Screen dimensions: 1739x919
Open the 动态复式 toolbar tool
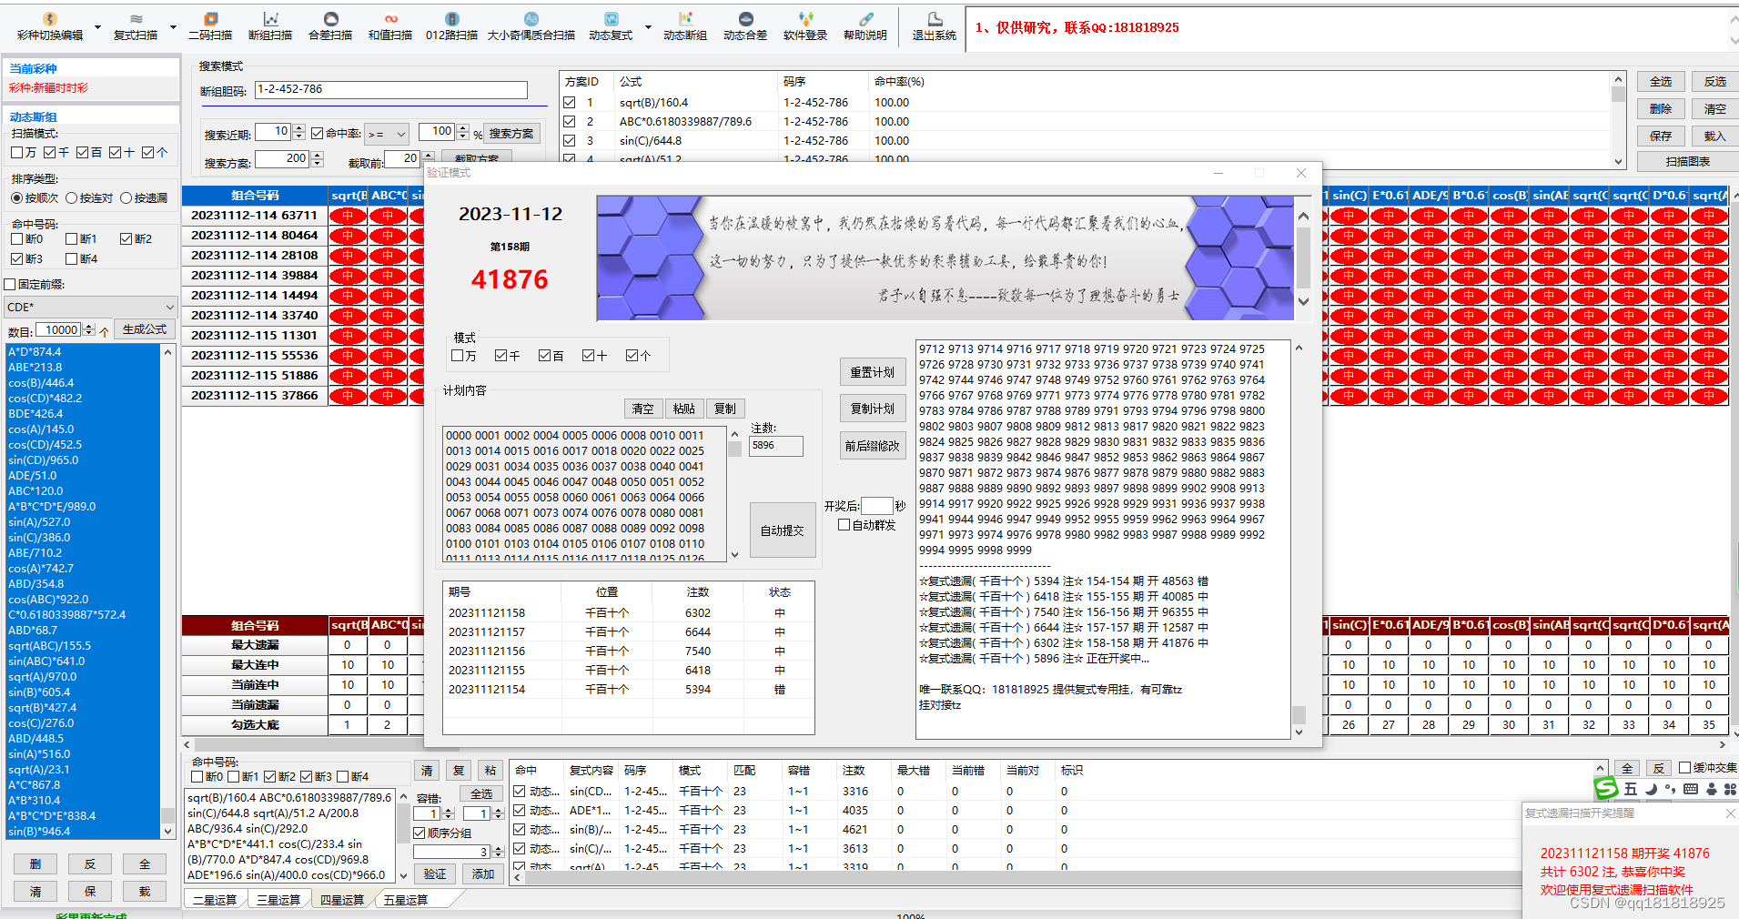click(611, 26)
